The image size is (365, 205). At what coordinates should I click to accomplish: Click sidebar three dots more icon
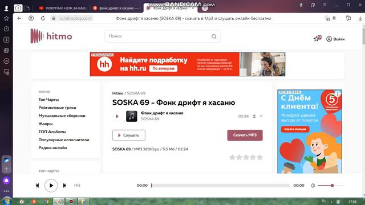6,191
